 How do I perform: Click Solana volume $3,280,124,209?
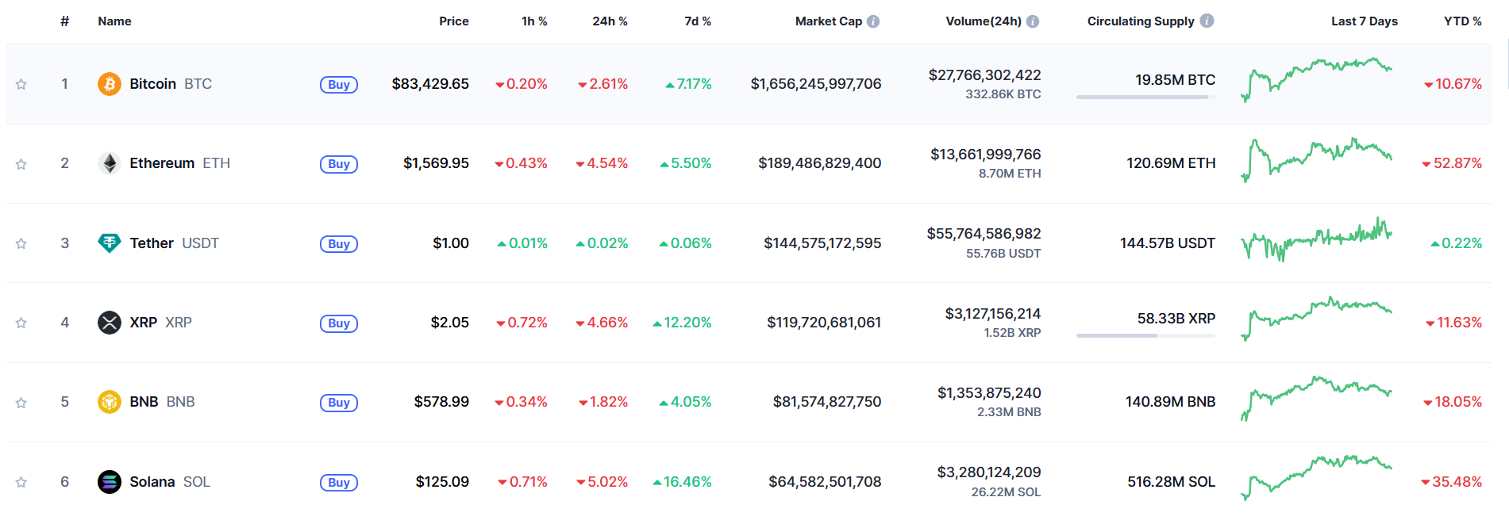coord(989,472)
